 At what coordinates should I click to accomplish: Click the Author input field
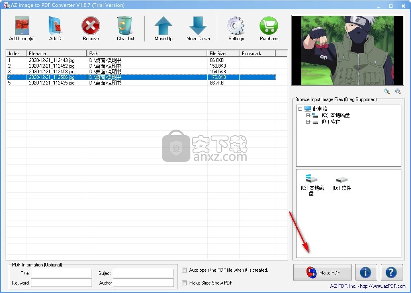(143, 283)
